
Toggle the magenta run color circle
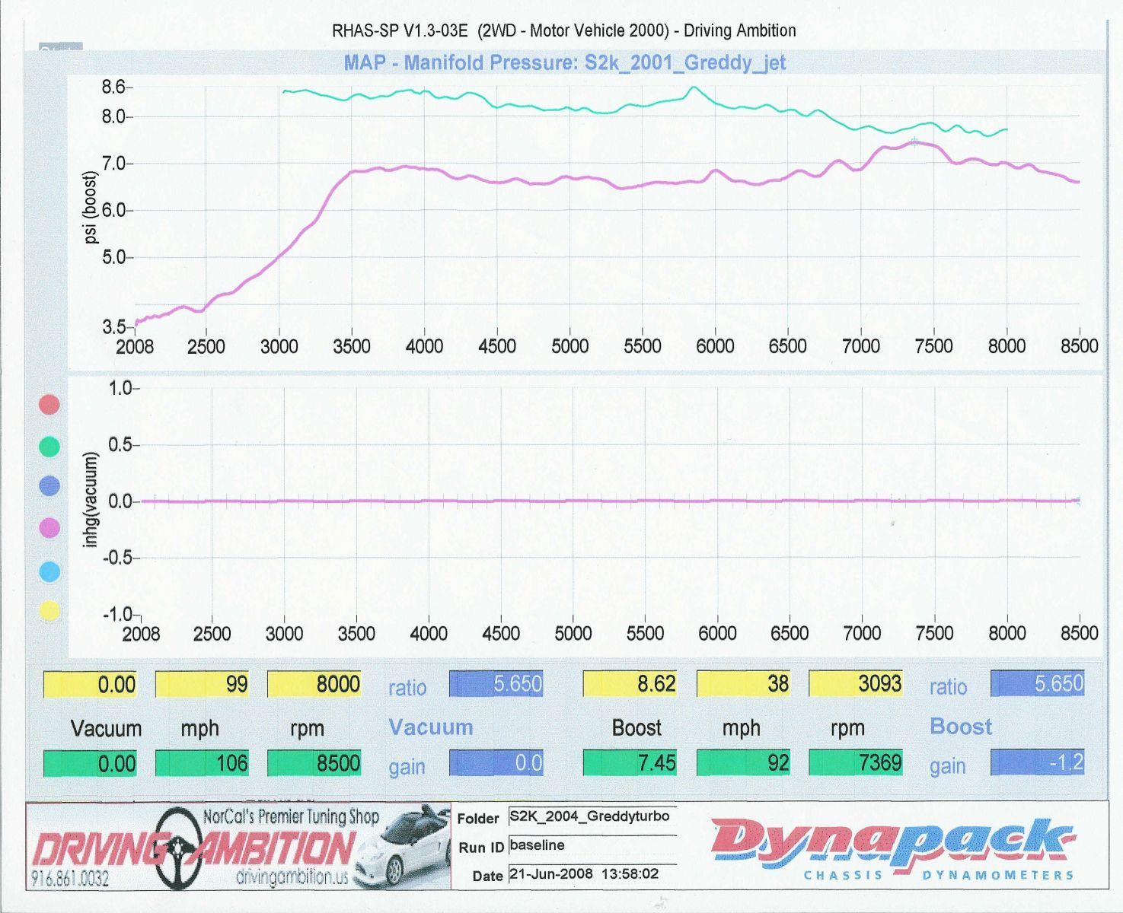point(49,528)
